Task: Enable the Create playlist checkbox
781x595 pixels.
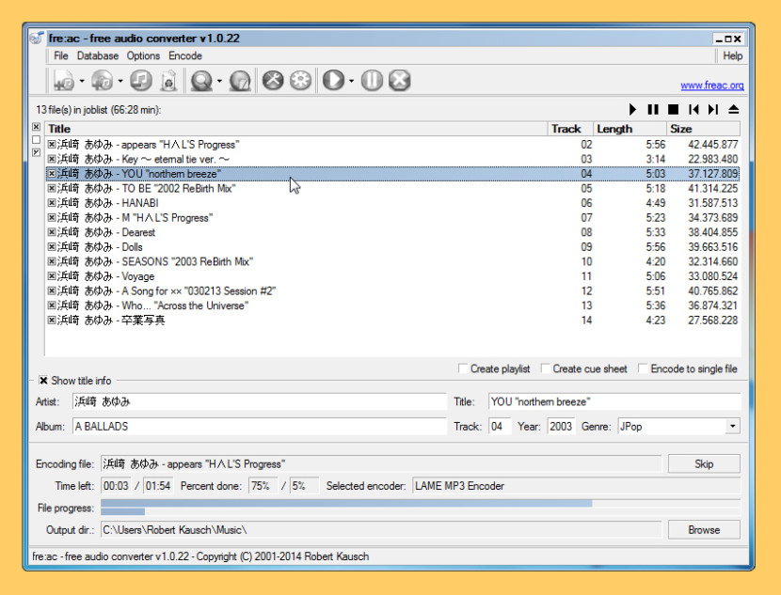Action: (x=461, y=368)
